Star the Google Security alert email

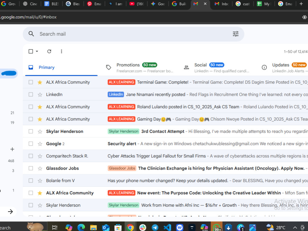pyautogui.click(x=40, y=144)
